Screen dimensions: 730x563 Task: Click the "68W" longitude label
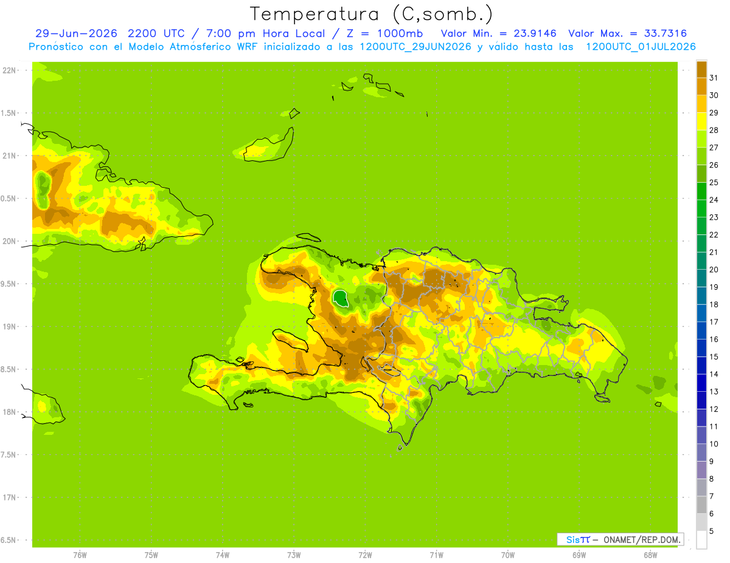click(650, 554)
